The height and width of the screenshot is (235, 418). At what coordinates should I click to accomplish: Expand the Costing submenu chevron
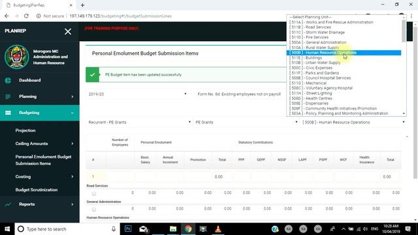pos(72,177)
